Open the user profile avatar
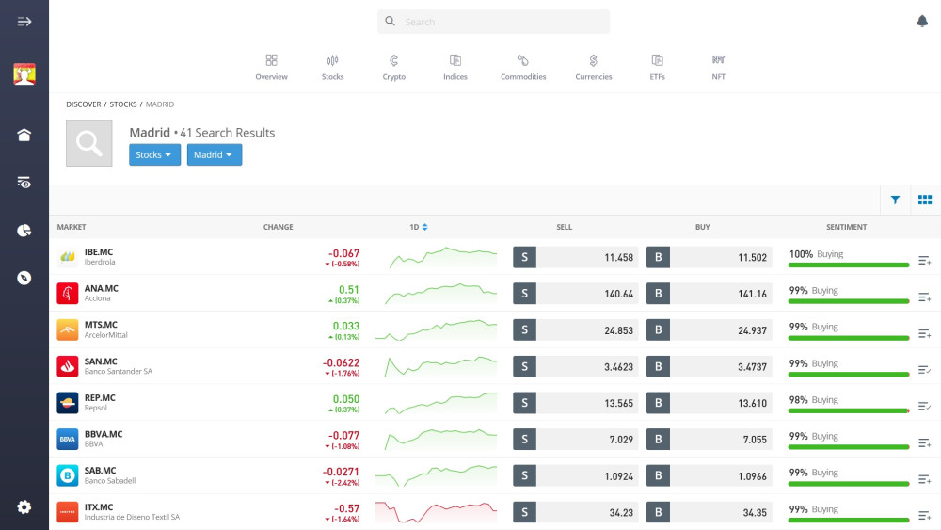The height and width of the screenshot is (530, 941). pos(24,74)
